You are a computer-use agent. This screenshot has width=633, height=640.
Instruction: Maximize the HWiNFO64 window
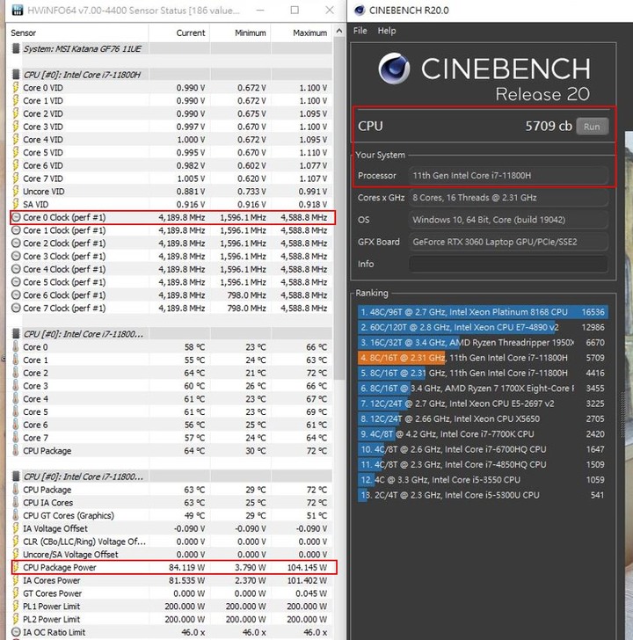tap(295, 11)
